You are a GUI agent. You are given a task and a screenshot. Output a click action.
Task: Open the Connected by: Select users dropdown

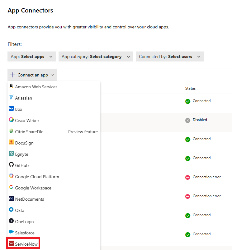point(170,56)
